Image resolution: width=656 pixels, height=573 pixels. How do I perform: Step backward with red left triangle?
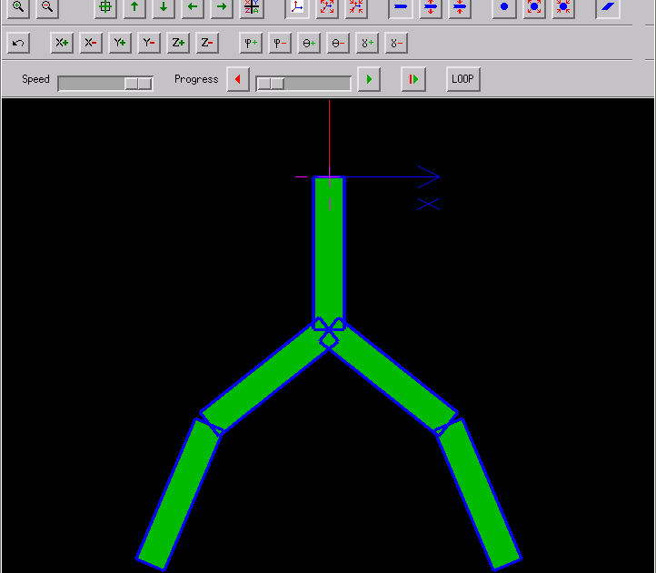click(x=238, y=79)
